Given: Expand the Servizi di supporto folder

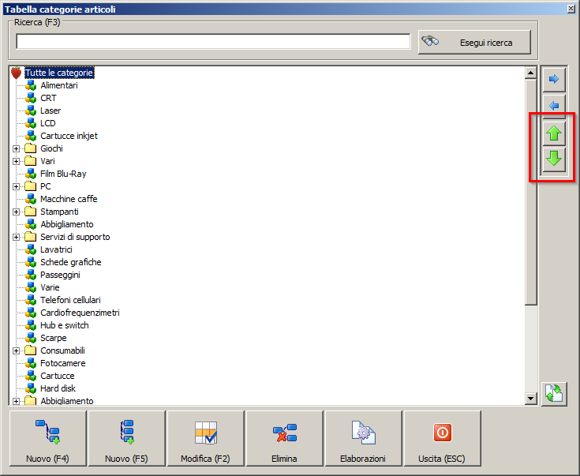Looking at the screenshot, I should [x=16, y=237].
